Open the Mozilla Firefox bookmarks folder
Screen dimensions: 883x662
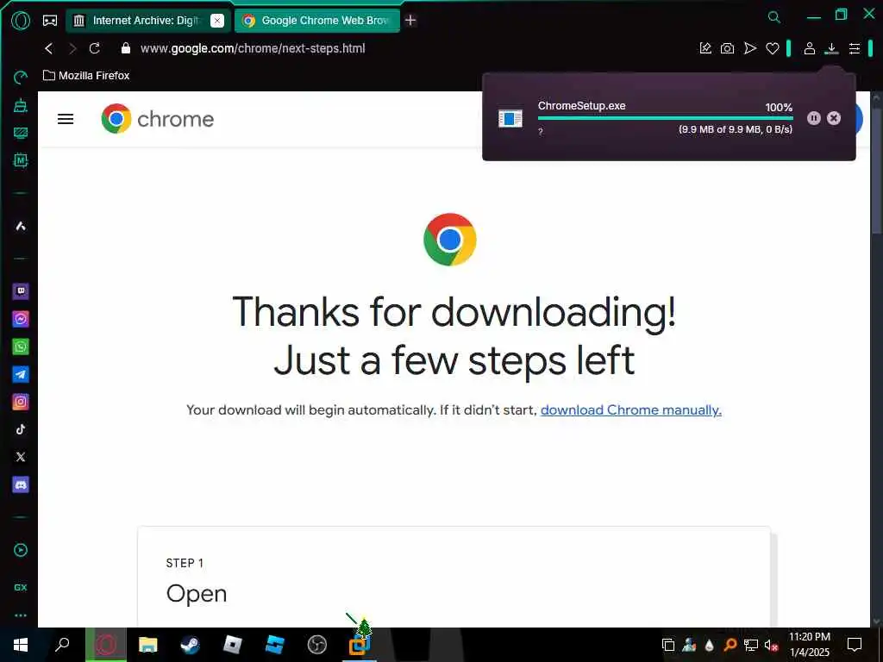[86, 76]
